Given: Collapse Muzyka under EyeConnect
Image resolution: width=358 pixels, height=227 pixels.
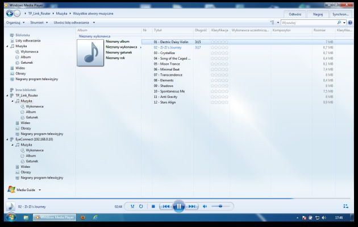Looking at the screenshot, I should 13,145.
